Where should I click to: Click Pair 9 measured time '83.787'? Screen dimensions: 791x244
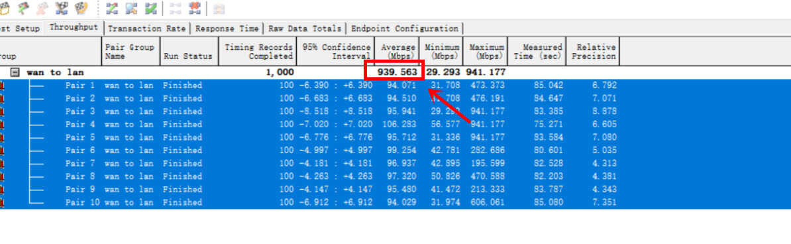[x=549, y=190]
